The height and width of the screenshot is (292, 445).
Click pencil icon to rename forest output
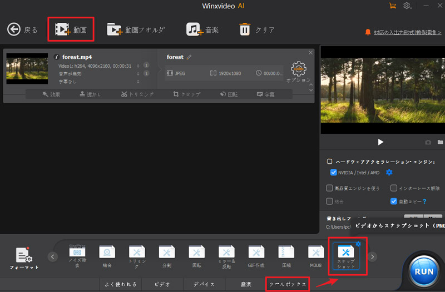click(189, 57)
